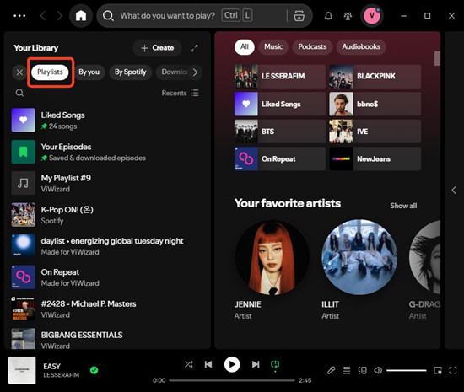Mute with the volume speaker icon
This screenshot has width=464, height=392.
378,370
